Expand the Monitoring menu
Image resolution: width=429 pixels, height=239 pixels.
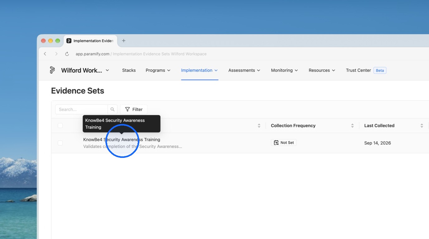(285, 70)
